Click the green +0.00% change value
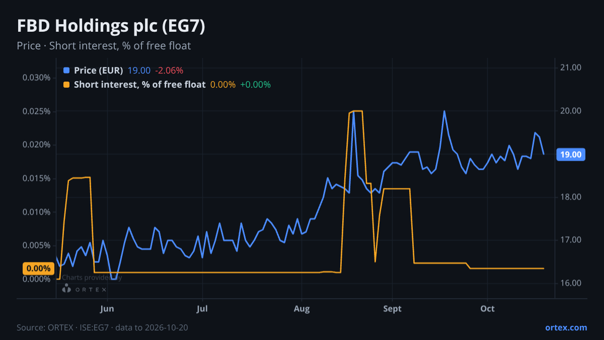604x340 pixels. point(255,85)
